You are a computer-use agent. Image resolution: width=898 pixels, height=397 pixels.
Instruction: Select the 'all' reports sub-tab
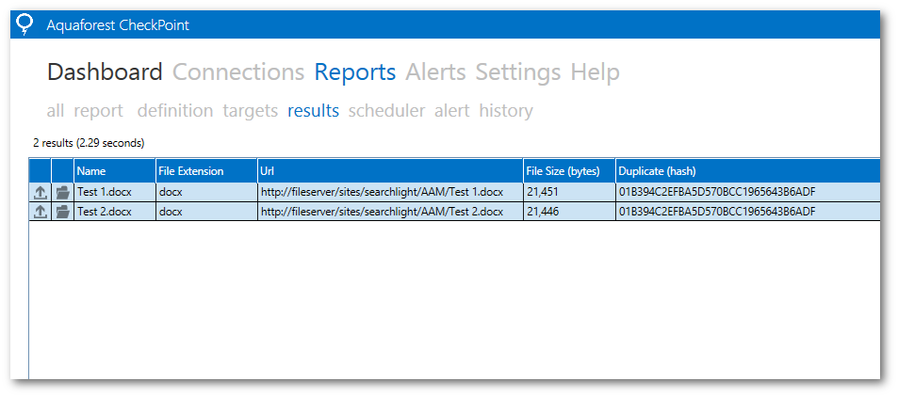(56, 111)
